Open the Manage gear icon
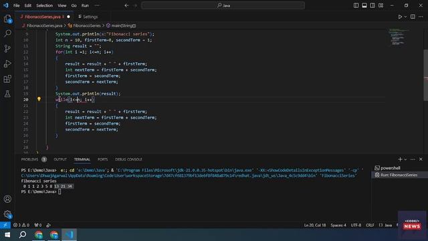Screen dimensions: 428x241 point(7,214)
